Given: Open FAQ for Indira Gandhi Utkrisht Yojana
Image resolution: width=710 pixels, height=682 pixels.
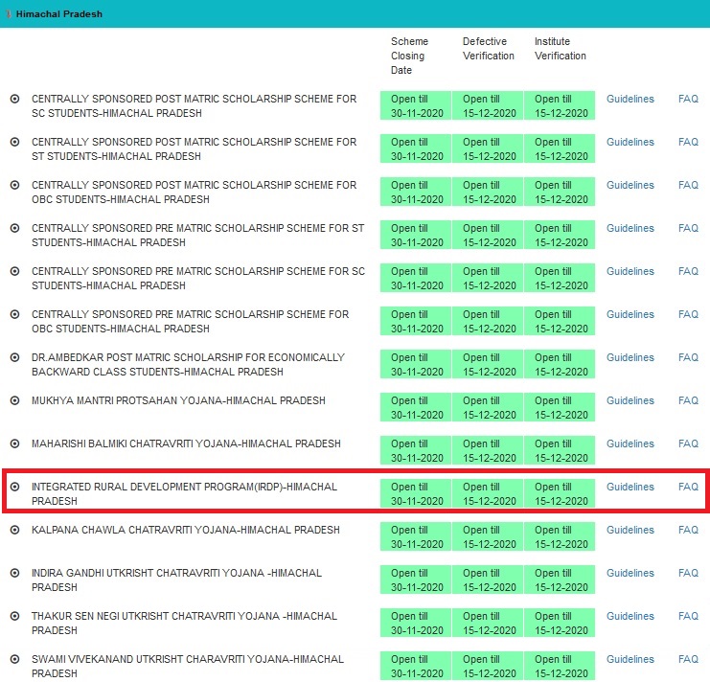Looking at the screenshot, I should click(x=688, y=573).
